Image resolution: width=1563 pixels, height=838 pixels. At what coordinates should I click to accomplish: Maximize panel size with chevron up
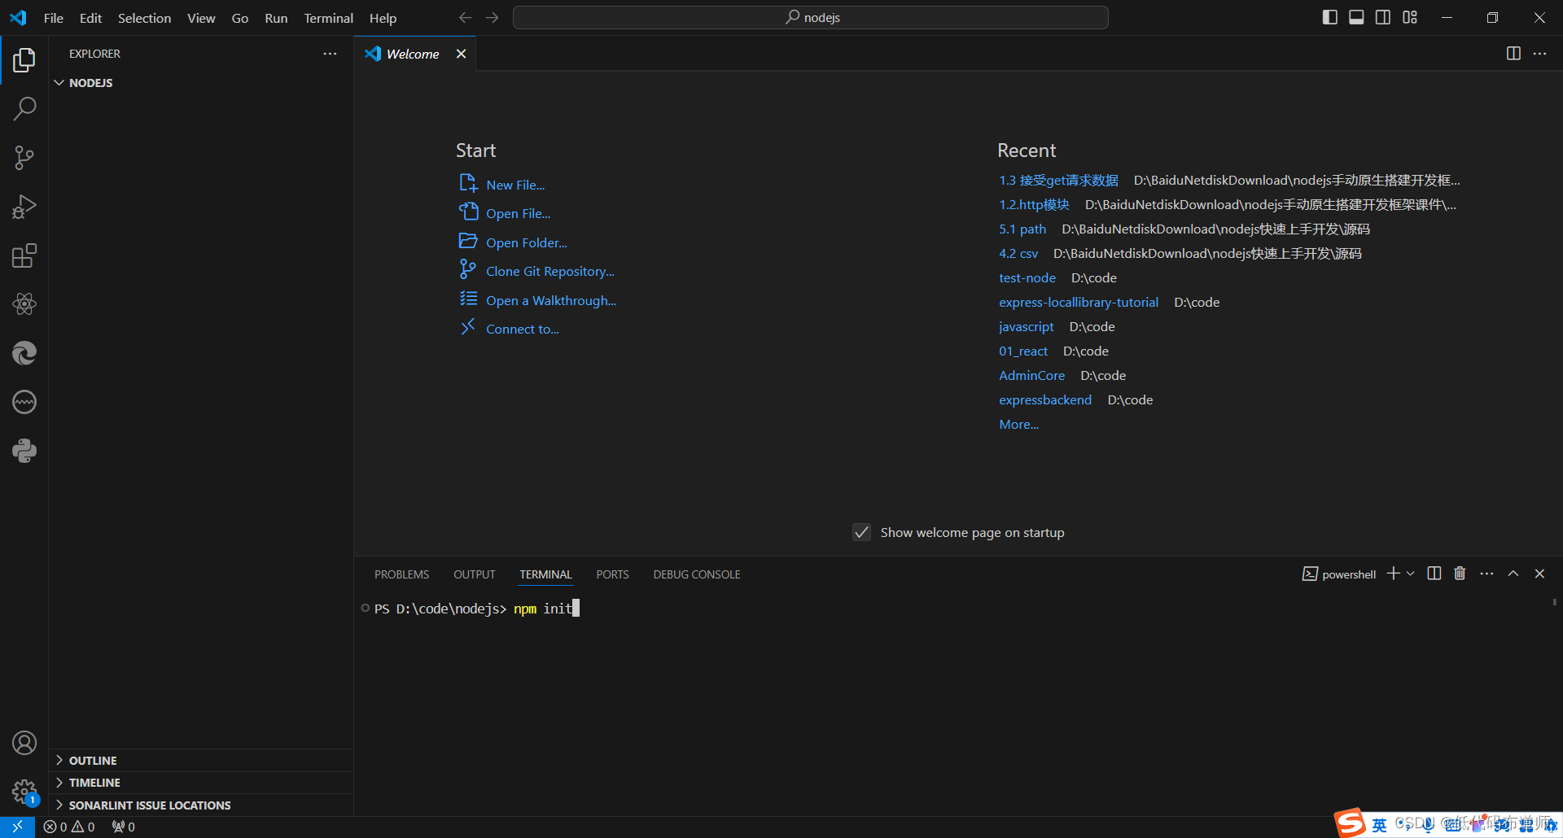[1513, 574]
